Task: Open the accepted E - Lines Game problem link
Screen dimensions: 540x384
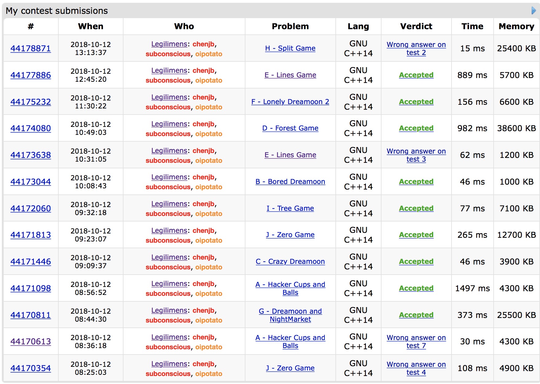Action: tap(290, 75)
